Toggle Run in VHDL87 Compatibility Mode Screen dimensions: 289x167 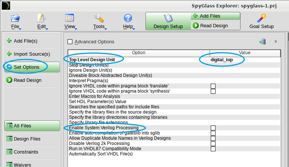pos(213,149)
